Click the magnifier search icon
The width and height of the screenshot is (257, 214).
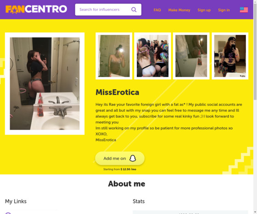pyautogui.click(x=134, y=10)
